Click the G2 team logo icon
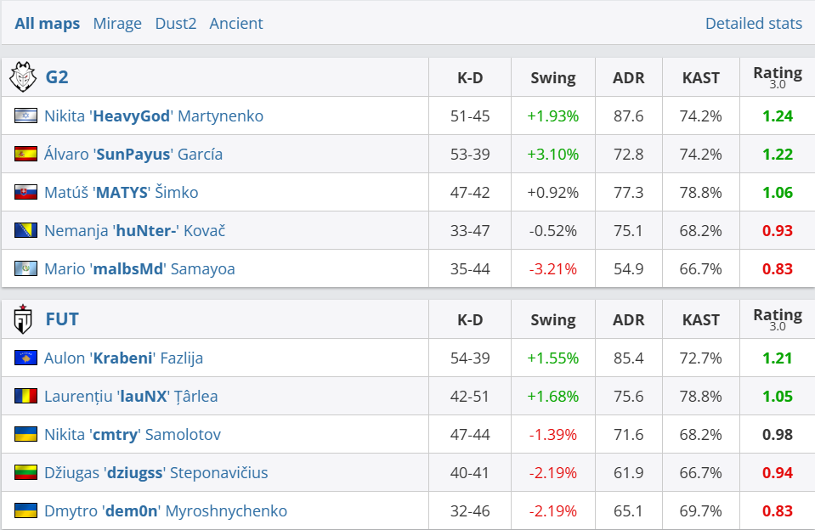 [x=23, y=77]
